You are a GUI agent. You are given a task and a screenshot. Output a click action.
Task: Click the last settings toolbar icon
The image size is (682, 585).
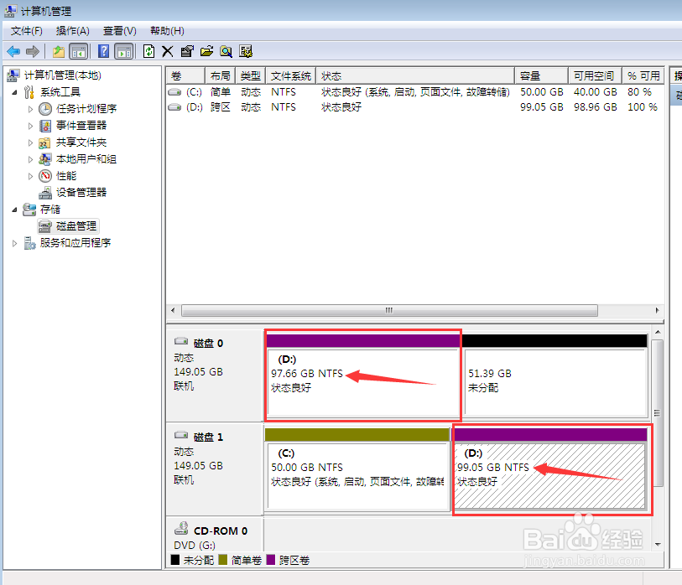(246, 52)
